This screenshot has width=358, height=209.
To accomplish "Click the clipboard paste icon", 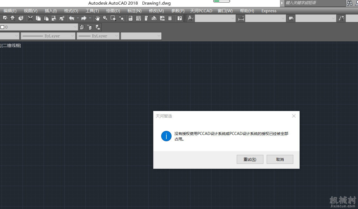I will click(46, 18).
